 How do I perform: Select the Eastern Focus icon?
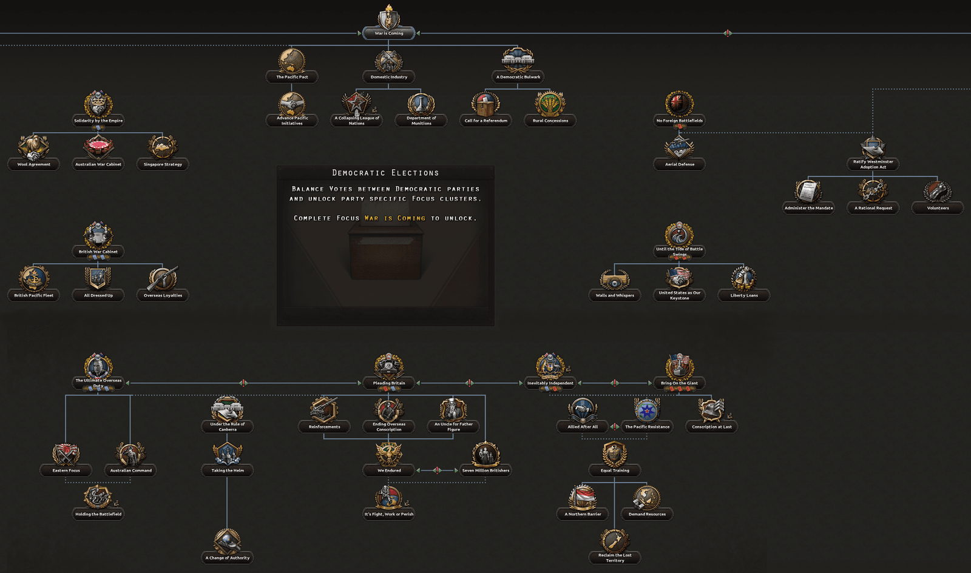click(x=66, y=454)
